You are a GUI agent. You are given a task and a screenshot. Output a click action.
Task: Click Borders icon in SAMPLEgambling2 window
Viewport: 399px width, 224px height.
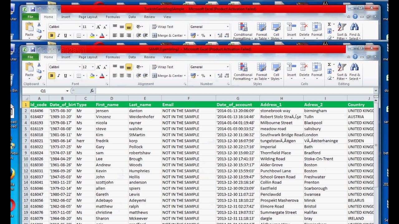(79, 76)
